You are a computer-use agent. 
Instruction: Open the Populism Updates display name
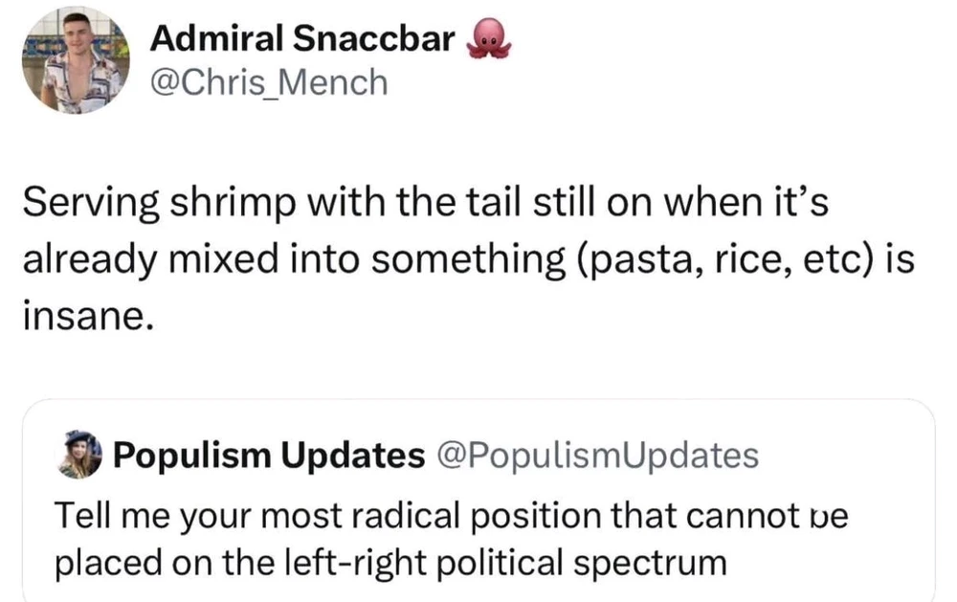(270, 456)
